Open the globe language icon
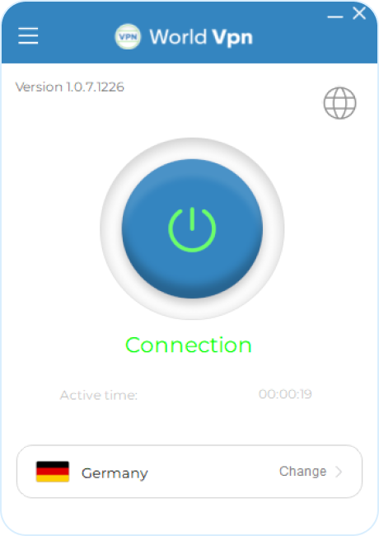Screen dimensions: 379x536 pyautogui.click(x=339, y=103)
